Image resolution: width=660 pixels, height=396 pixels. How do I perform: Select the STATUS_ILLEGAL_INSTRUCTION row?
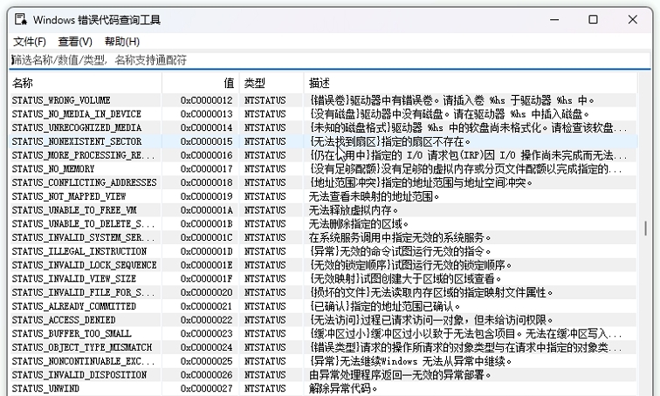click(x=323, y=251)
